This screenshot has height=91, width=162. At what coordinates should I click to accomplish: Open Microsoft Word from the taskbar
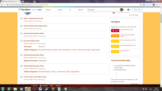(x=40, y=89)
